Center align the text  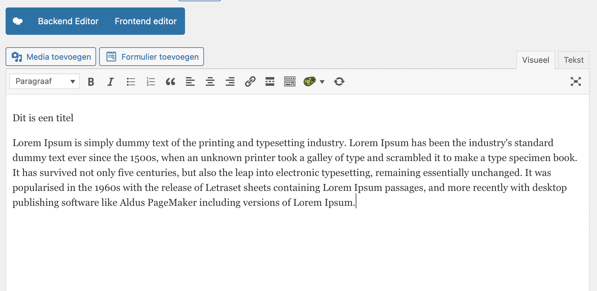click(210, 82)
